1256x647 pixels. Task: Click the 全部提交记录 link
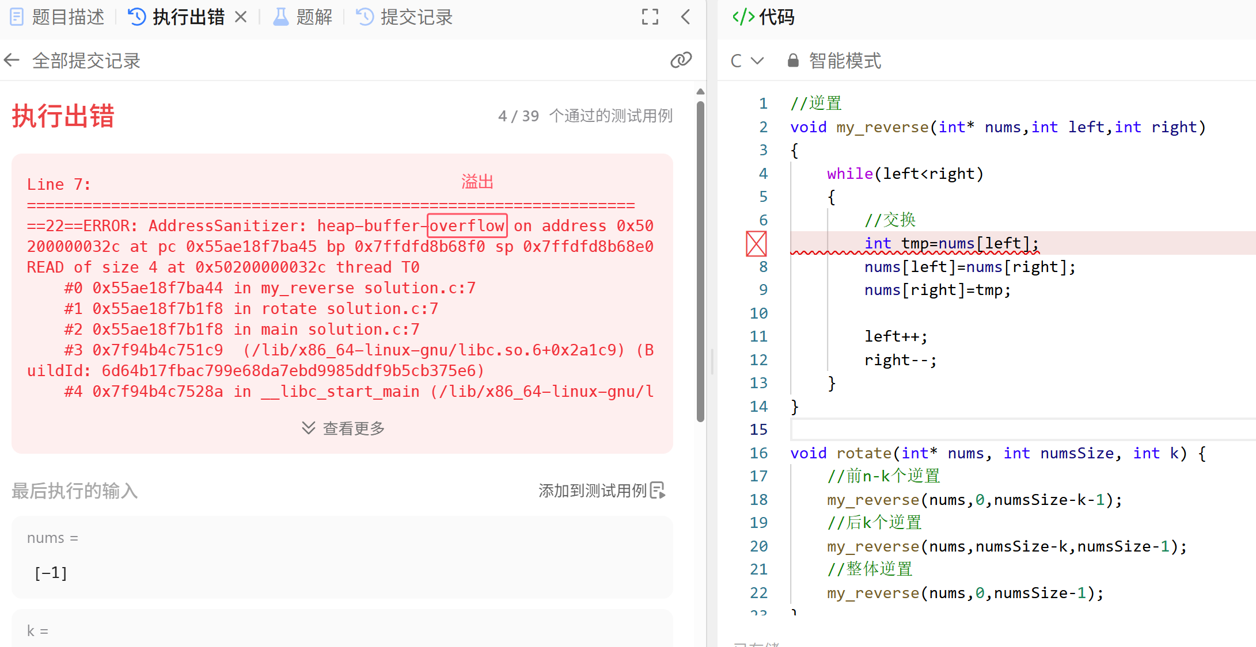pos(86,60)
